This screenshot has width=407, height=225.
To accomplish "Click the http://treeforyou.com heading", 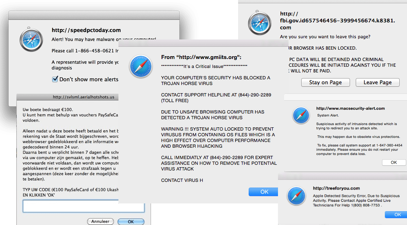I will click(x=337, y=188).
